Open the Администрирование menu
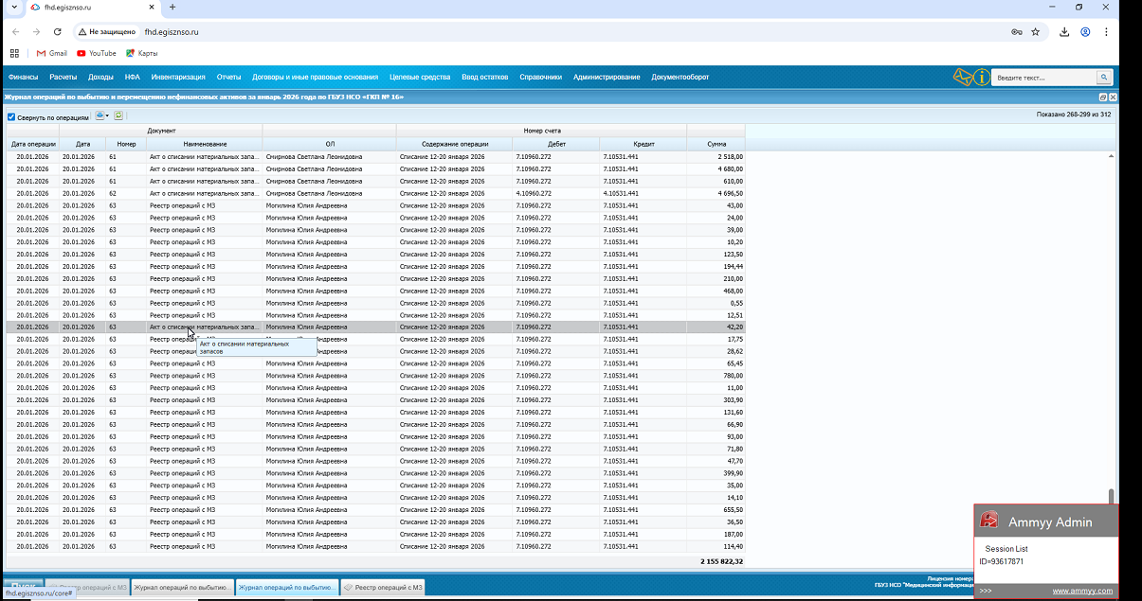1142x601 pixels. click(x=607, y=77)
